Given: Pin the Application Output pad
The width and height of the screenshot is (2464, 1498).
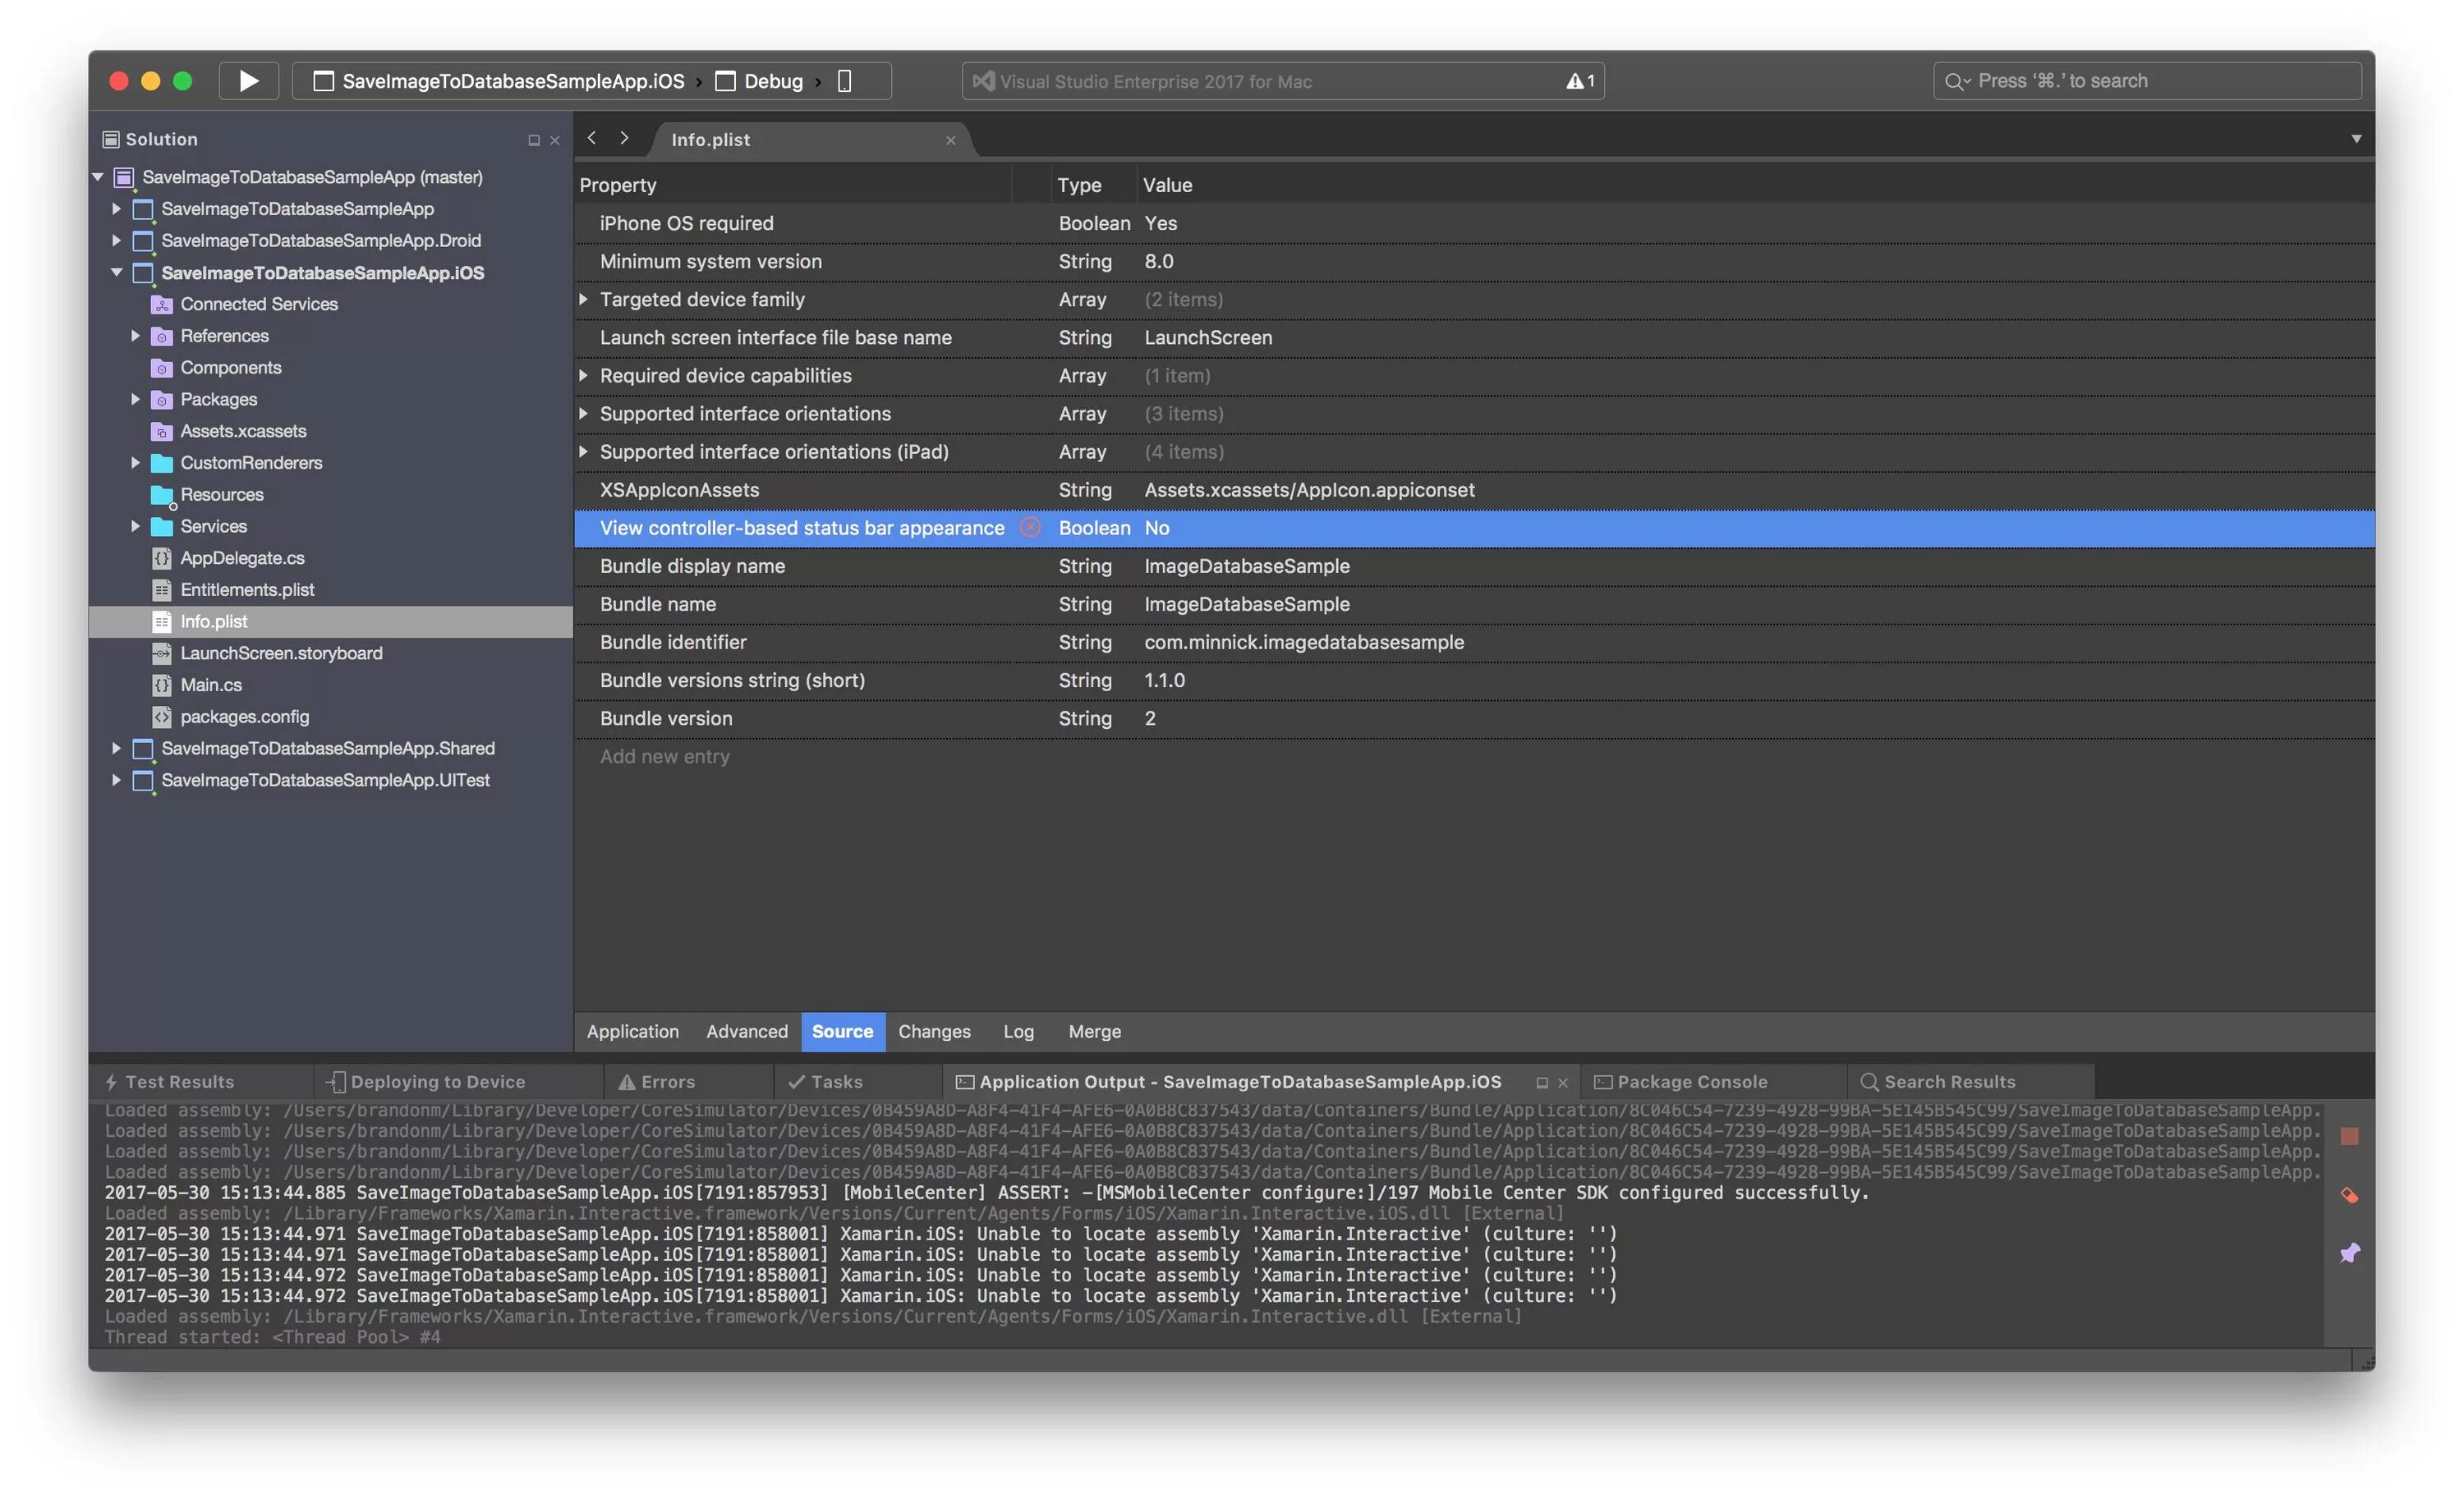Looking at the screenshot, I should [x=2350, y=1253].
